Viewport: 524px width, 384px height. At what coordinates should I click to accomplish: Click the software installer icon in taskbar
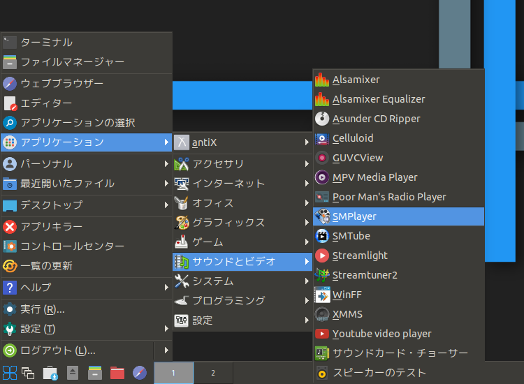50,373
